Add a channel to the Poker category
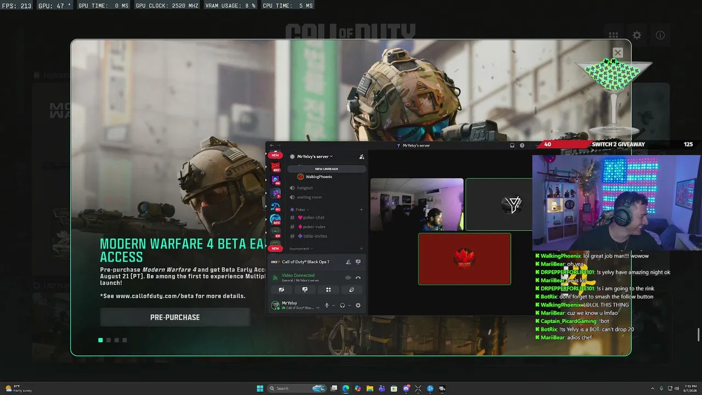This screenshot has width=702, height=395. 361,210
